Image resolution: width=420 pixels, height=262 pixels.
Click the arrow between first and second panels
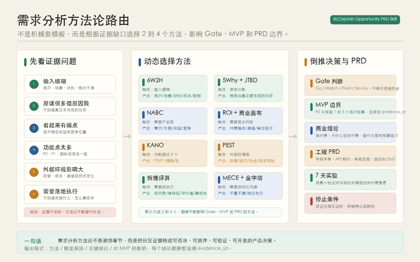point(127,136)
